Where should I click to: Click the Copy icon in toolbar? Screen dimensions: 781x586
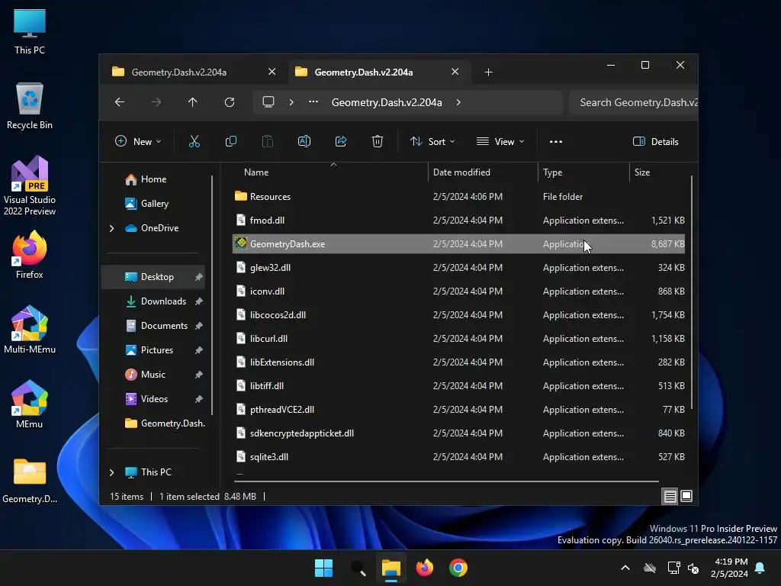(x=231, y=141)
